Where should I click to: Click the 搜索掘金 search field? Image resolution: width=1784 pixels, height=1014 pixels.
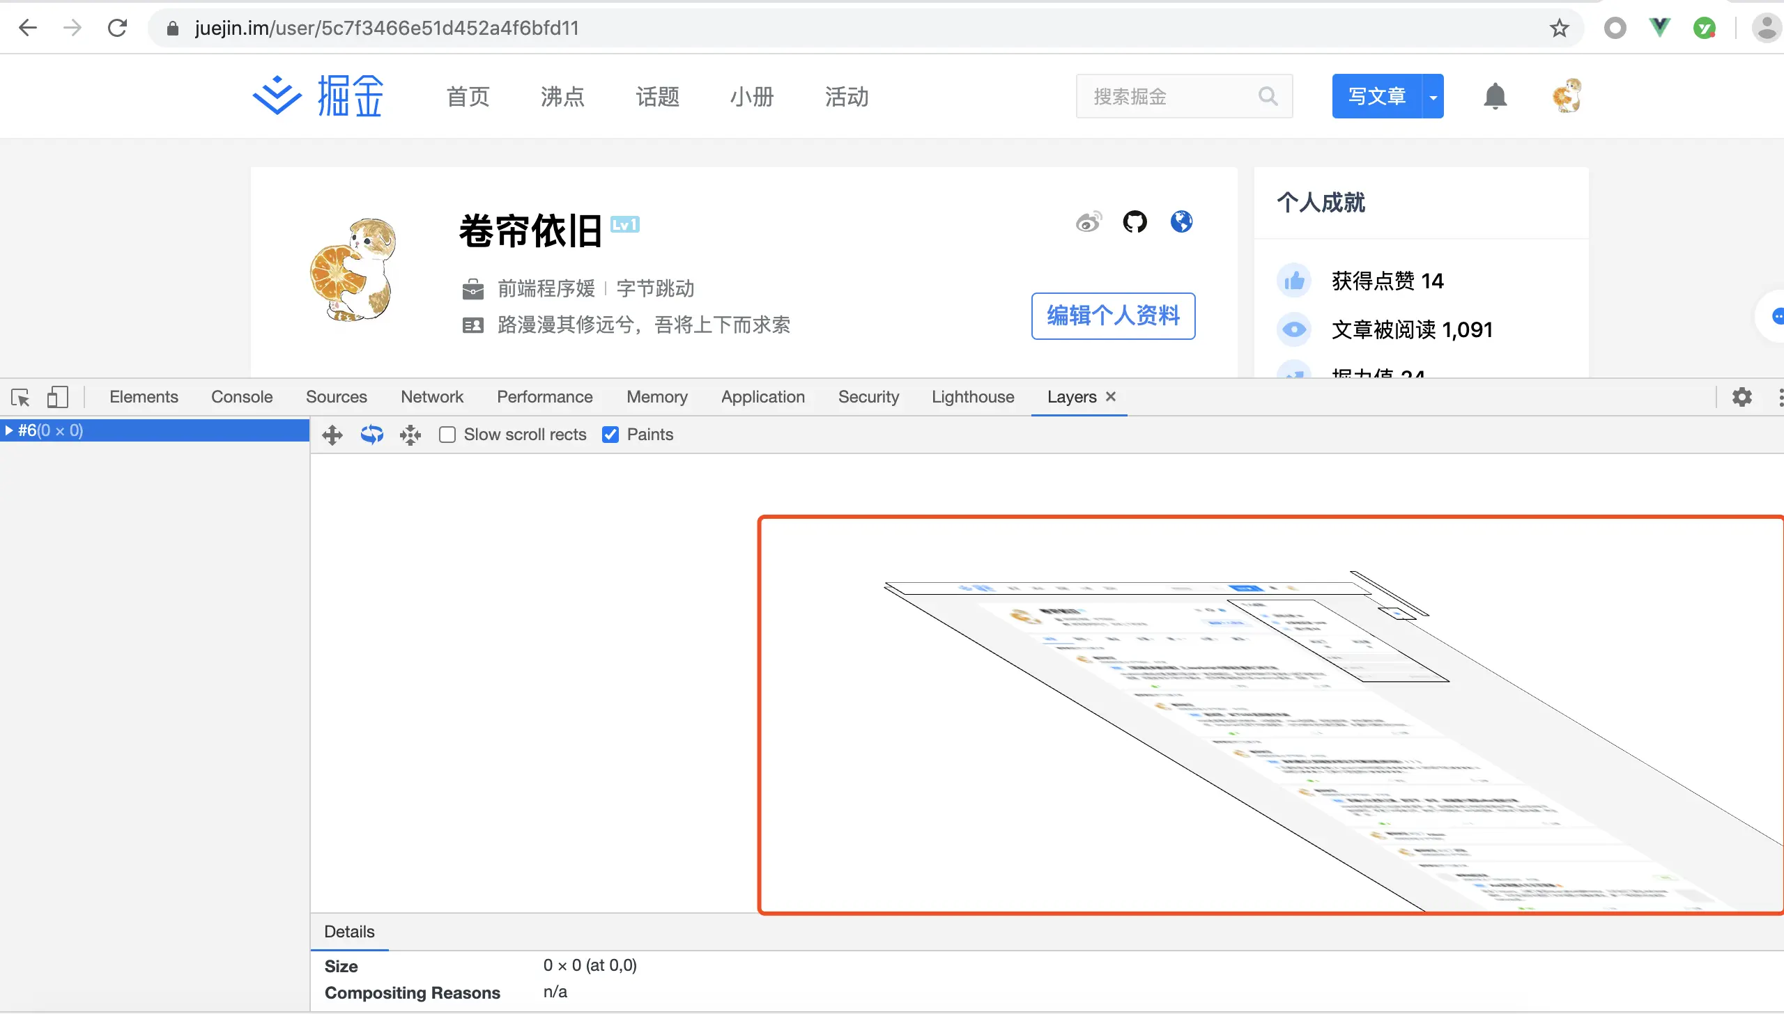click(1171, 97)
